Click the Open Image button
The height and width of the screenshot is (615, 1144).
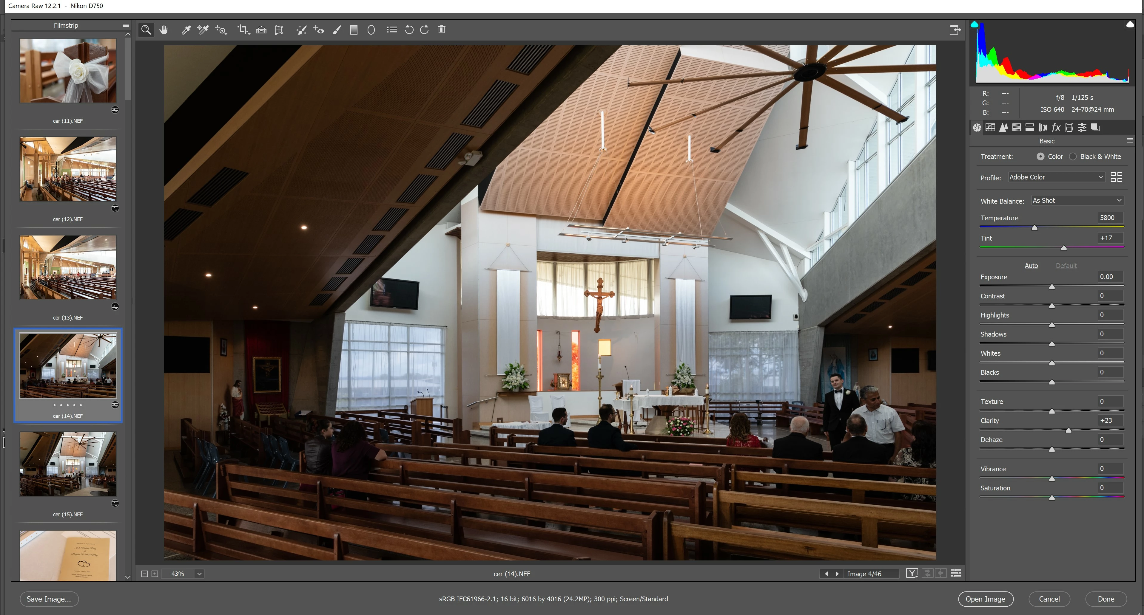click(985, 599)
